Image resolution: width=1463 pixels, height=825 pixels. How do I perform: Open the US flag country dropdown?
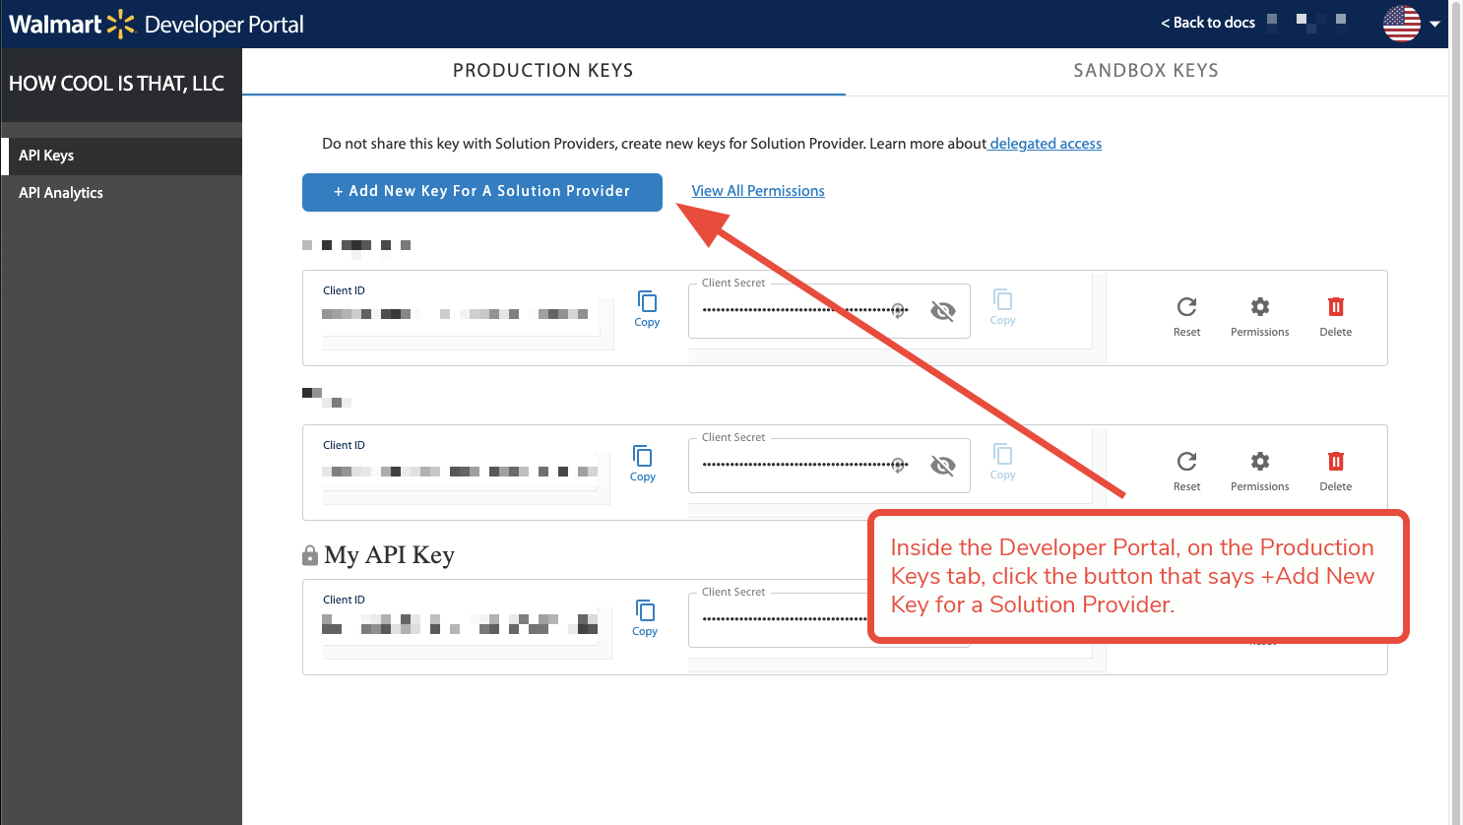tap(1411, 24)
